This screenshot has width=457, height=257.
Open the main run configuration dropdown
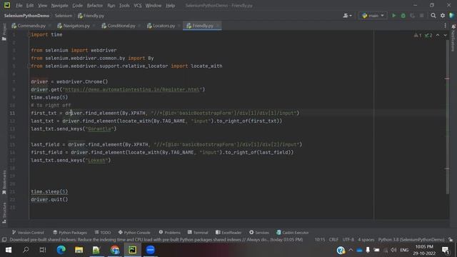pos(373,16)
